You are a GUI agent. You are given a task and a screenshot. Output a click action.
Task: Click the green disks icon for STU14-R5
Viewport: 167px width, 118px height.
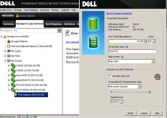tap(13, 85)
